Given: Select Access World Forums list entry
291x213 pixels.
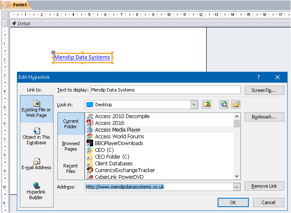Looking at the screenshot, I should 159,137.
